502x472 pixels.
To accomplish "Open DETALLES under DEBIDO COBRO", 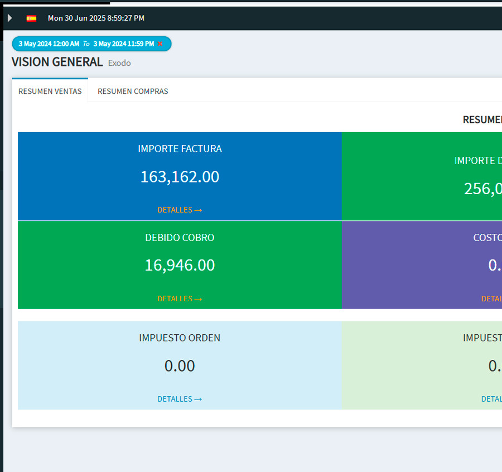I will 180,298.
